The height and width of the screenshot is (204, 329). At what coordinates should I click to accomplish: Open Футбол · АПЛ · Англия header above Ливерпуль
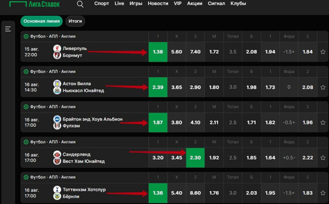click(x=53, y=36)
